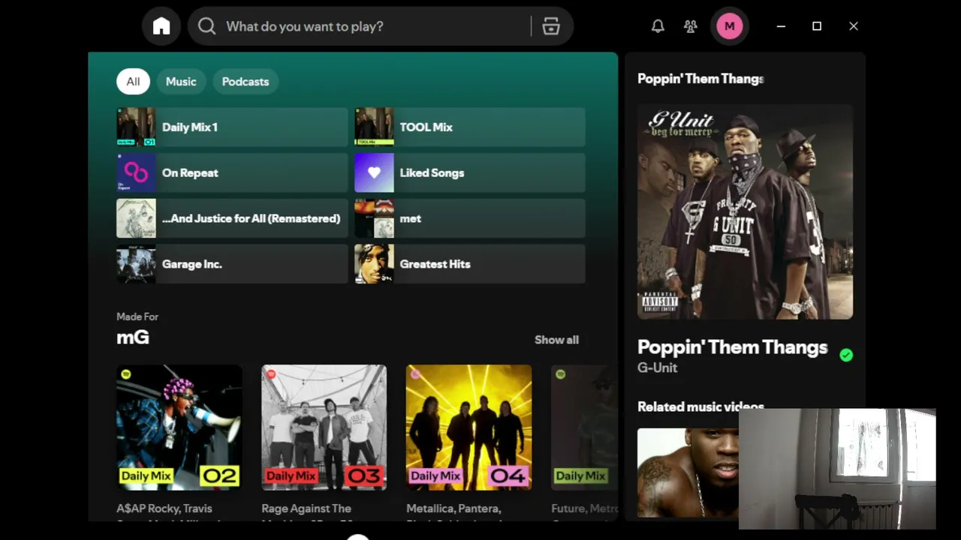
Task: Open the Garage Inc. album shortcut
Action: [232, 265]
